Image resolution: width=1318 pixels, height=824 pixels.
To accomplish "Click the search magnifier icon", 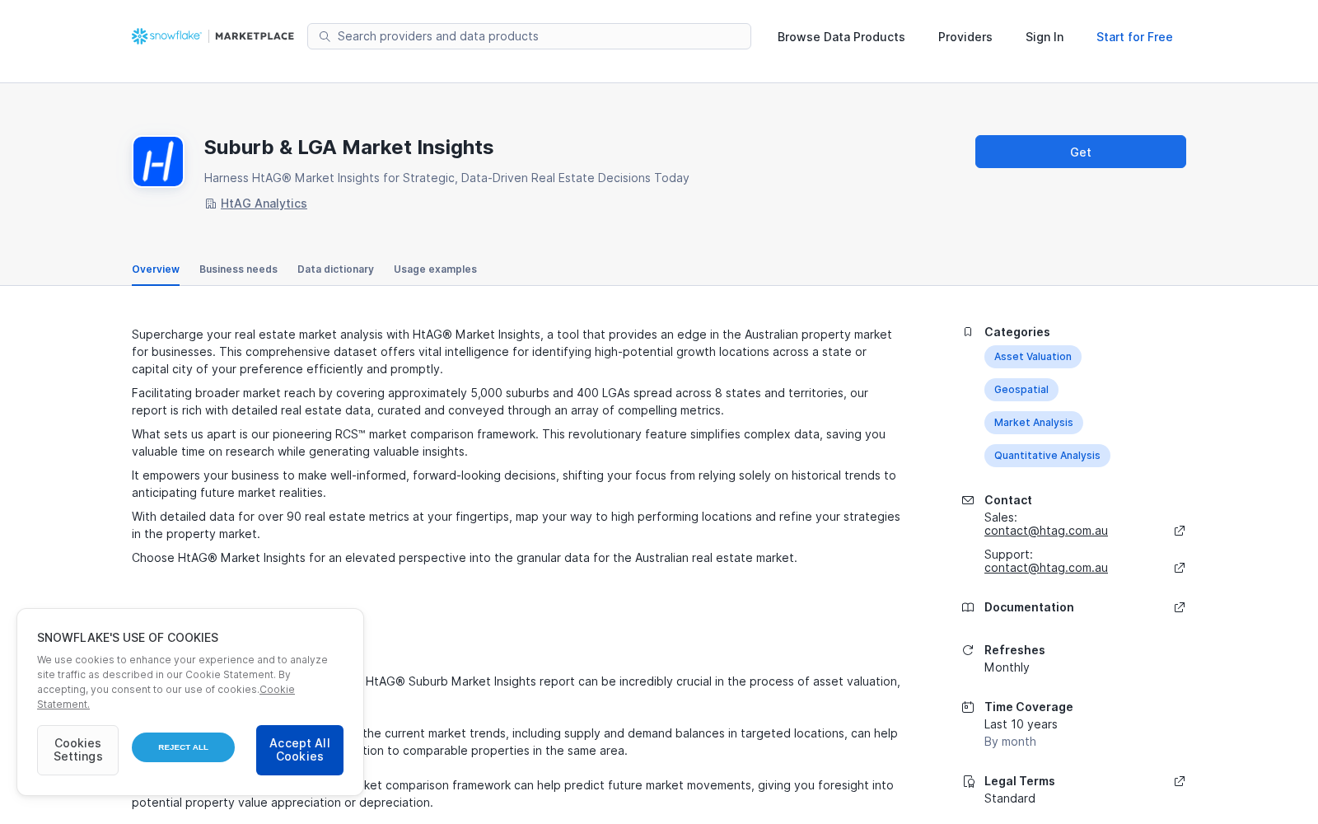I will point(325,36).
